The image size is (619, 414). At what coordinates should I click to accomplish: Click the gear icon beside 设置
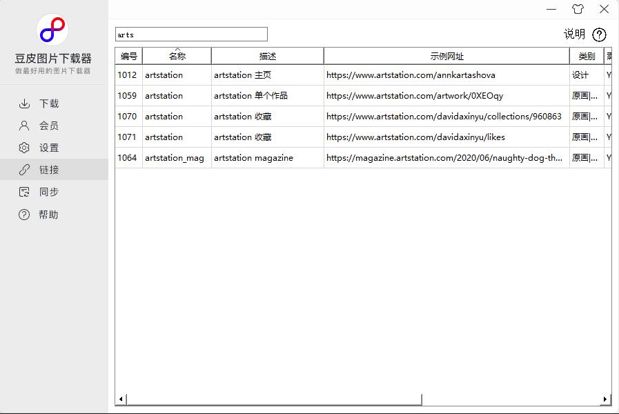point(24,148)
